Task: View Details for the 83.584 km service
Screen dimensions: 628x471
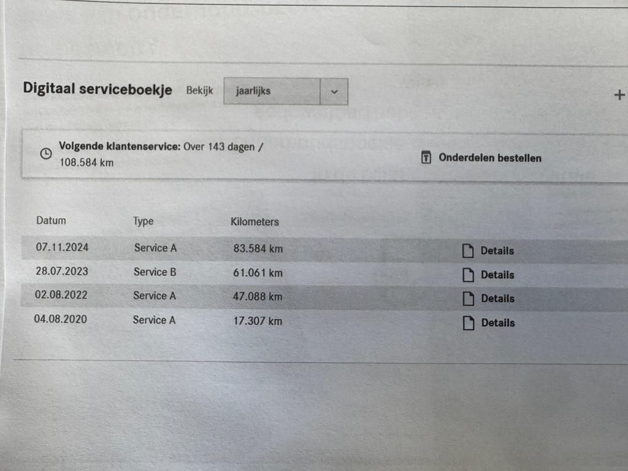Action: click(x=497, y=251)
